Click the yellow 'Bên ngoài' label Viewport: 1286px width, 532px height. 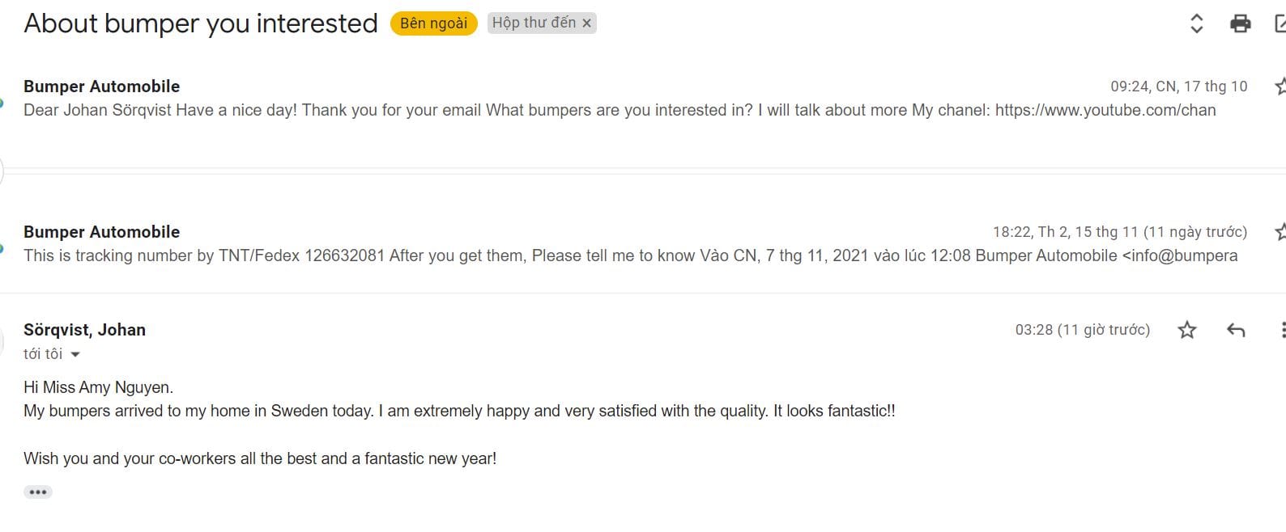click(433, 23)
